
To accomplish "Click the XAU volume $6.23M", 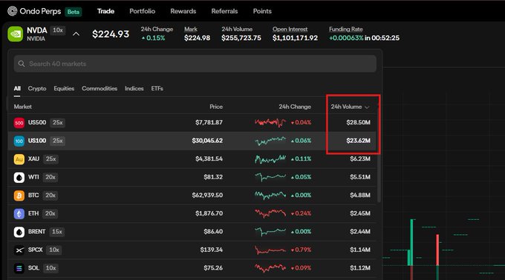I will coord(360,159).
